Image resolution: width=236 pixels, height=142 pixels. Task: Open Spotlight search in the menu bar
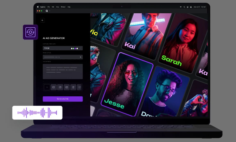click(184, 7)
